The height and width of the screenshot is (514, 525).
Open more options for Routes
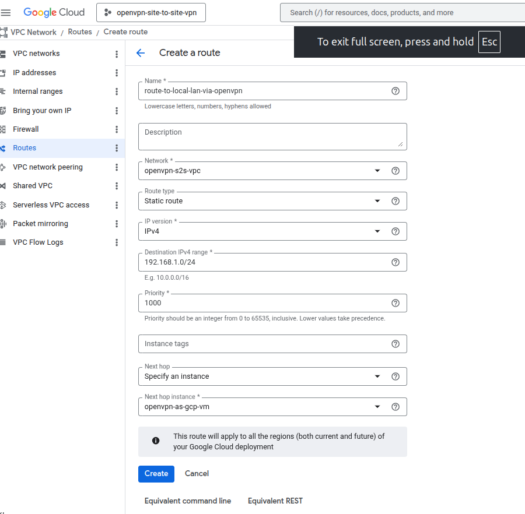click(x=117, y=148)
